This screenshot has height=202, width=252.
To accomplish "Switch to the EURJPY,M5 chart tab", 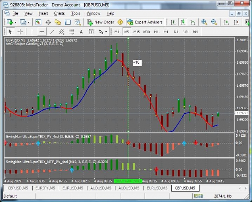I will [45, 188].
